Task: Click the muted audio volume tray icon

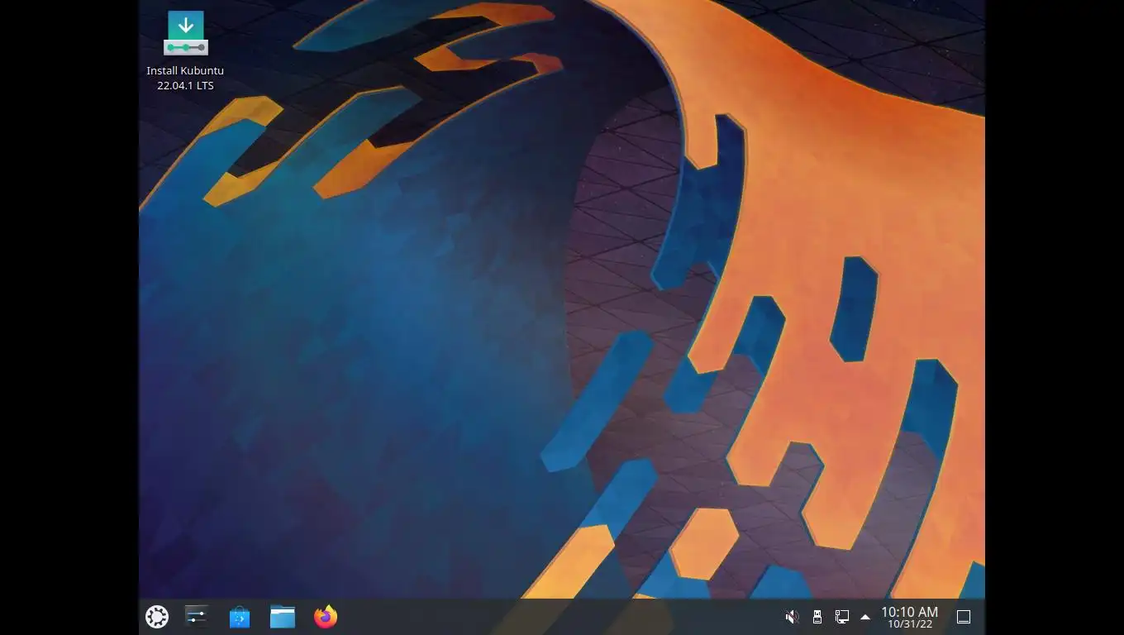Action: coord(792,617)
